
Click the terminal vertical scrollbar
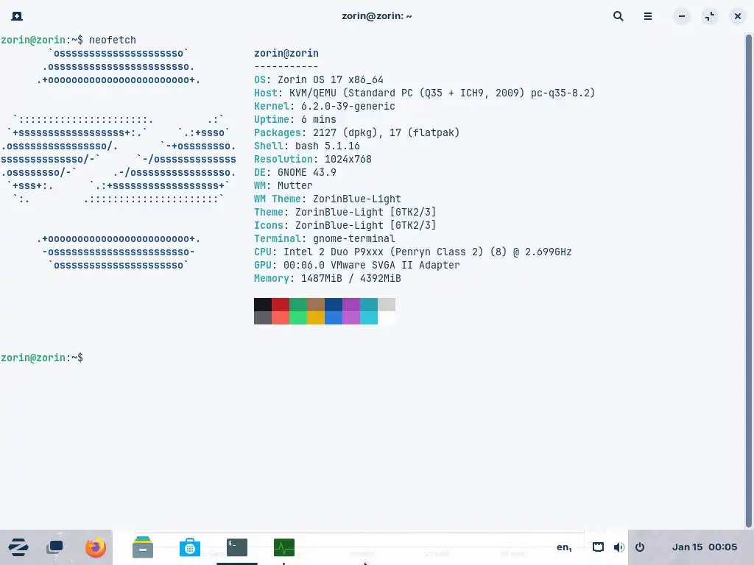749,281
